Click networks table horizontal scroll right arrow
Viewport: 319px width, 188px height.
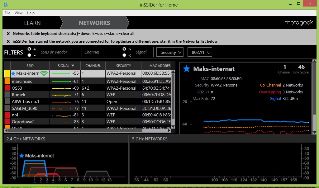(169, 130)
